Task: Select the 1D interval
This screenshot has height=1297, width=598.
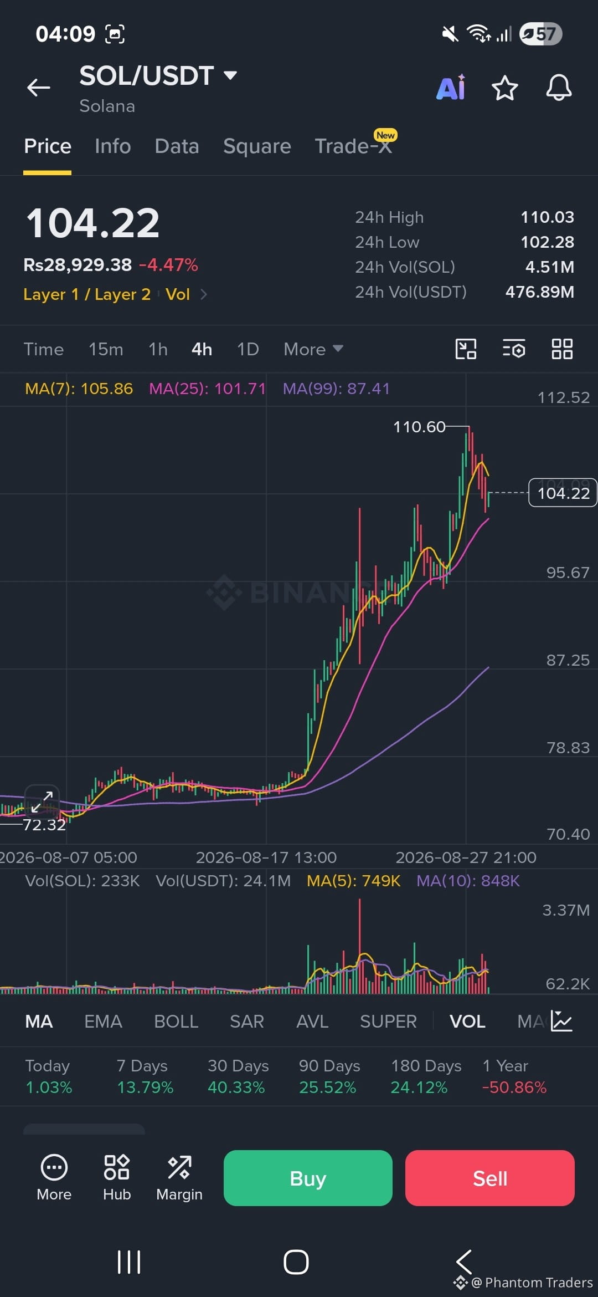Action: point(248,349)
